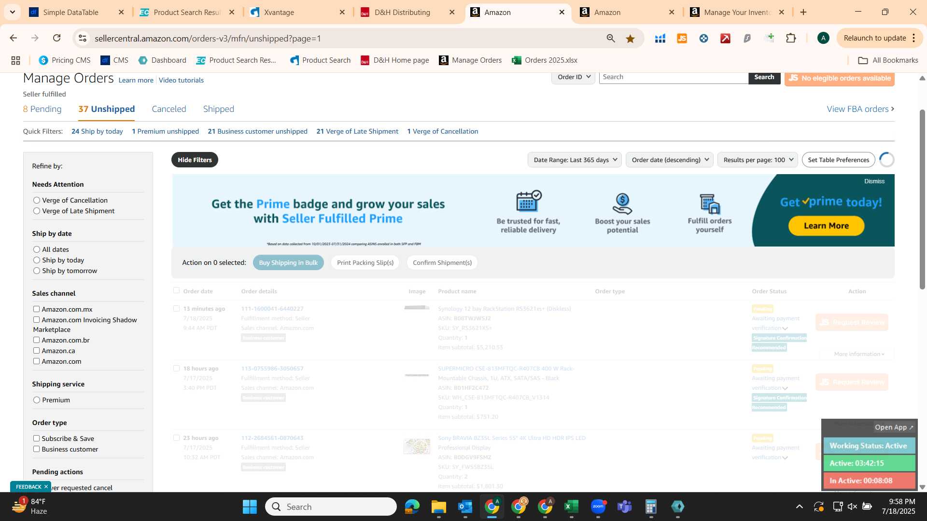This screenshot has height=521, width=927.
Task: Open View FBA orders link
Action: [860, 109]
